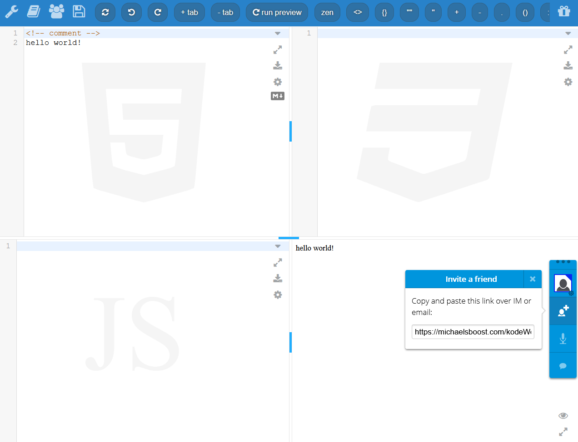Open JS editor gear settings
Screen dimensions: 578x442
point(278,295)
